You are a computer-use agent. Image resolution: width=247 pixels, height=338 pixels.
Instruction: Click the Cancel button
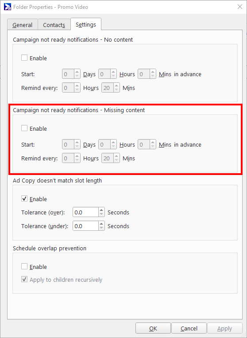189,328
